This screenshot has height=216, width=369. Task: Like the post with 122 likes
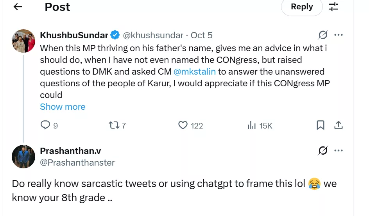pyautogui.click(x=183, y=125)
